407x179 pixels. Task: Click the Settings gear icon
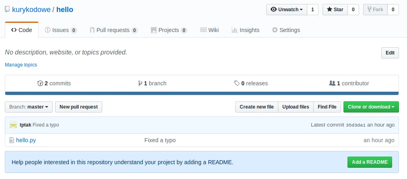tap(275, 30)
